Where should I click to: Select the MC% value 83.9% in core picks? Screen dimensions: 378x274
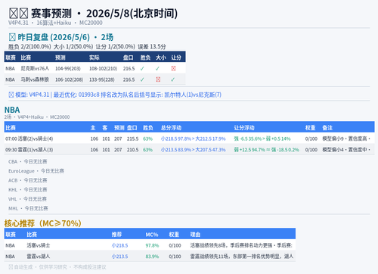pos(152,257)
